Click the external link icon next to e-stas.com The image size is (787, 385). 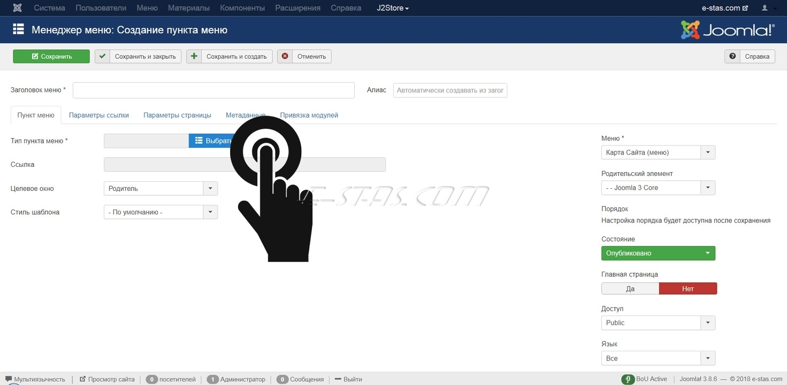coord(745,8)
